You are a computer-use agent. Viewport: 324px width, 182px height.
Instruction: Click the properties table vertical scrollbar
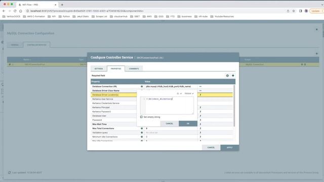pyautogui.click(x=234, y=106)
